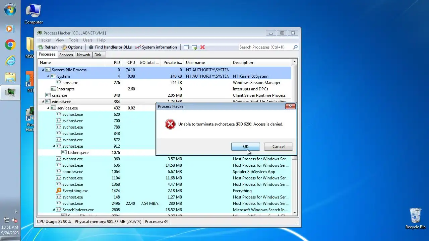The image size is (429, 241).
Task: Select the taskeng.exe process row
Action: [97, 153]
